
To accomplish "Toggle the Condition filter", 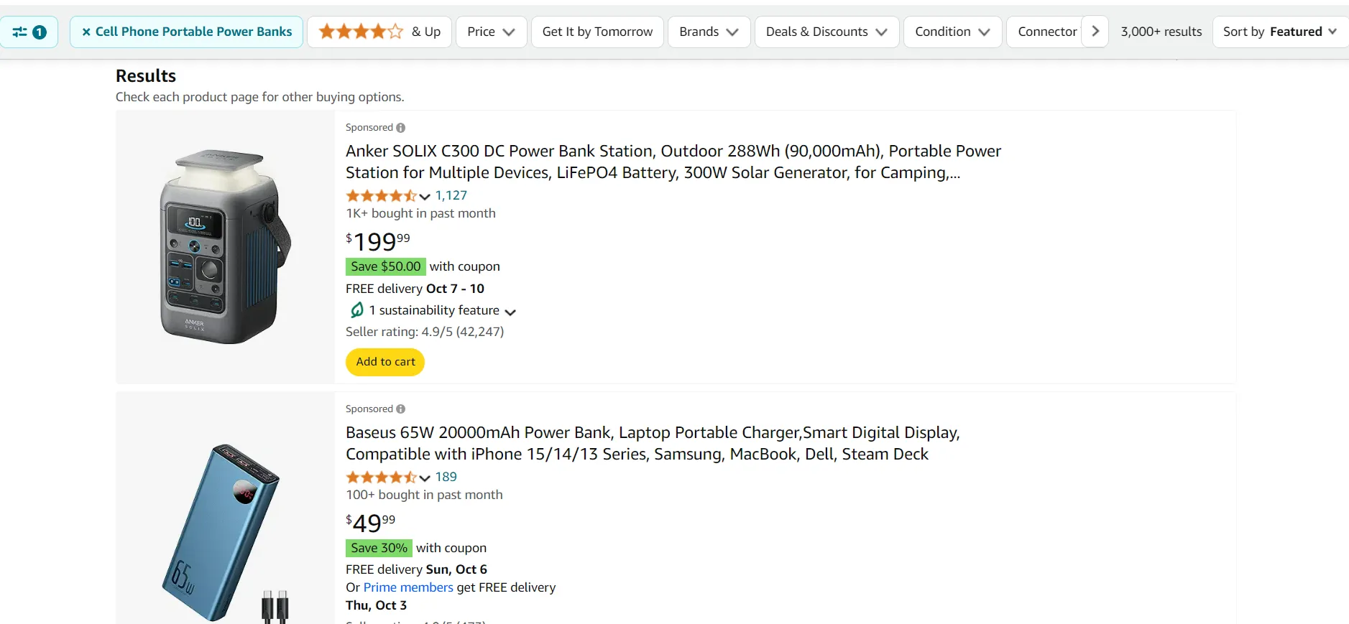I will pyautogui.click(x=952, y=32).
